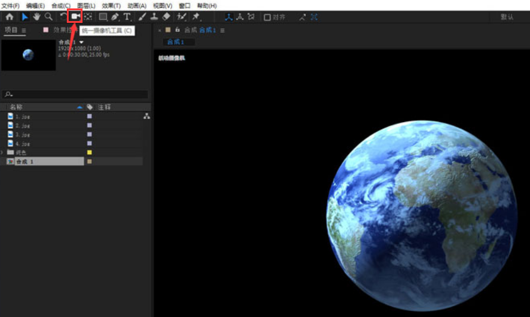
Task: Expand the 纯色 folder in project panel
Action: 3,153
